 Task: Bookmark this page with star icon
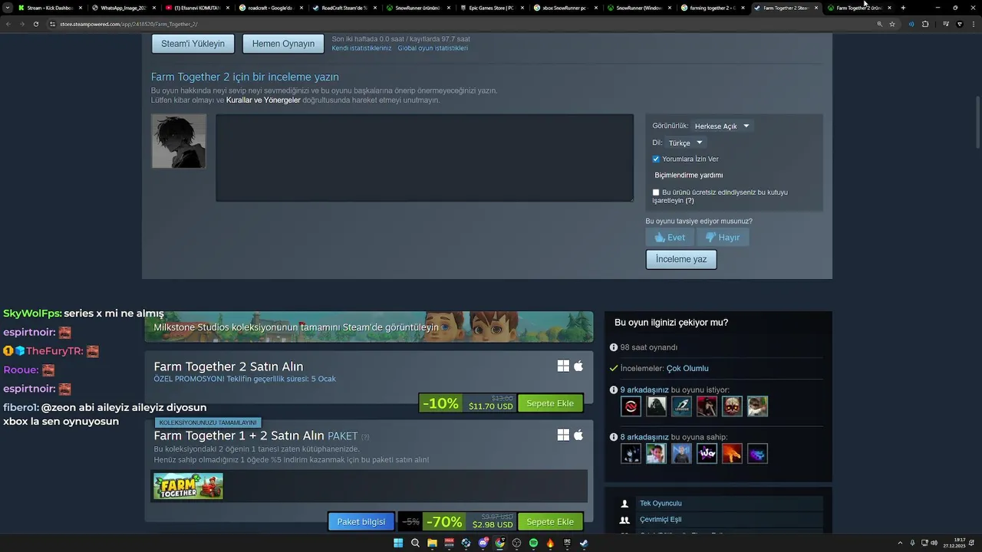[892, 24]
